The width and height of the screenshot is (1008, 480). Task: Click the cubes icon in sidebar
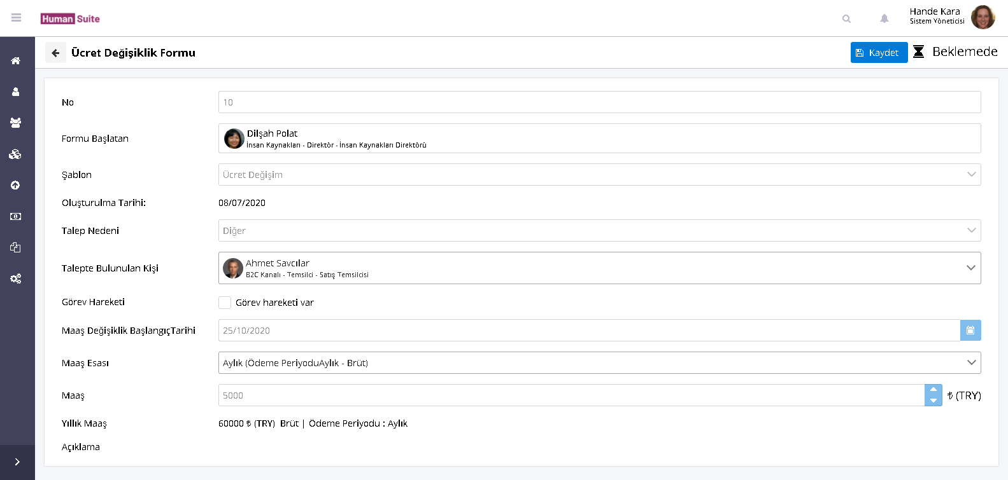coord(16,154)
